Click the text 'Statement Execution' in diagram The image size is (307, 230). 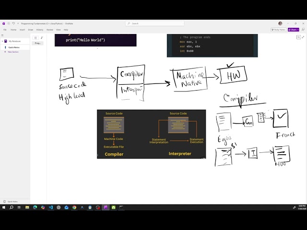(197, 140)
